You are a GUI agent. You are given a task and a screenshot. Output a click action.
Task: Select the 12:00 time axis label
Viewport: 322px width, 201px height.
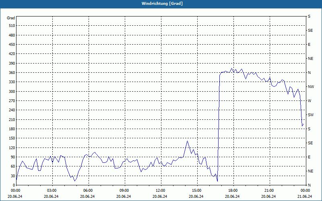pos(161,191)
